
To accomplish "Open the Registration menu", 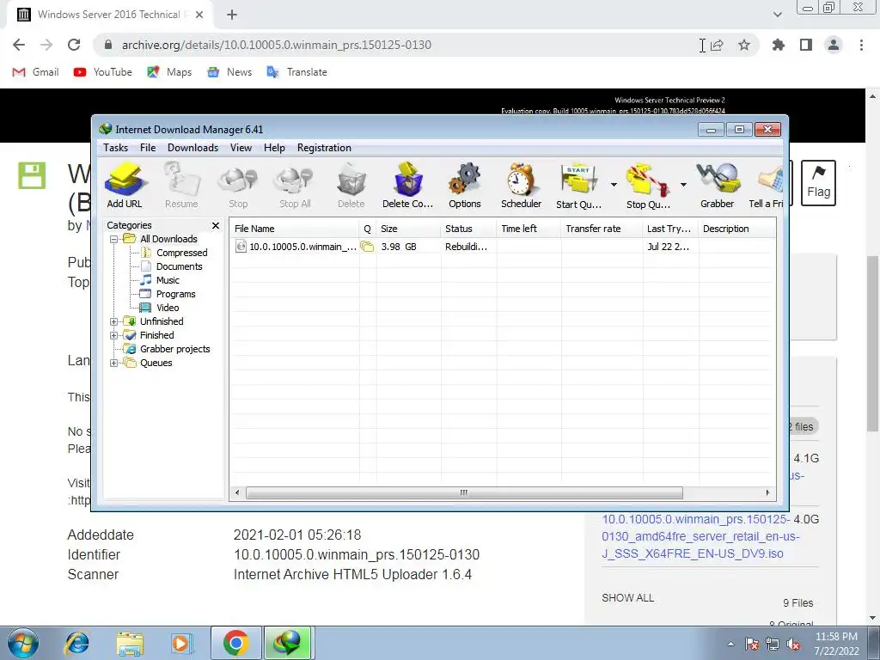I will click(x=324, y=148).
